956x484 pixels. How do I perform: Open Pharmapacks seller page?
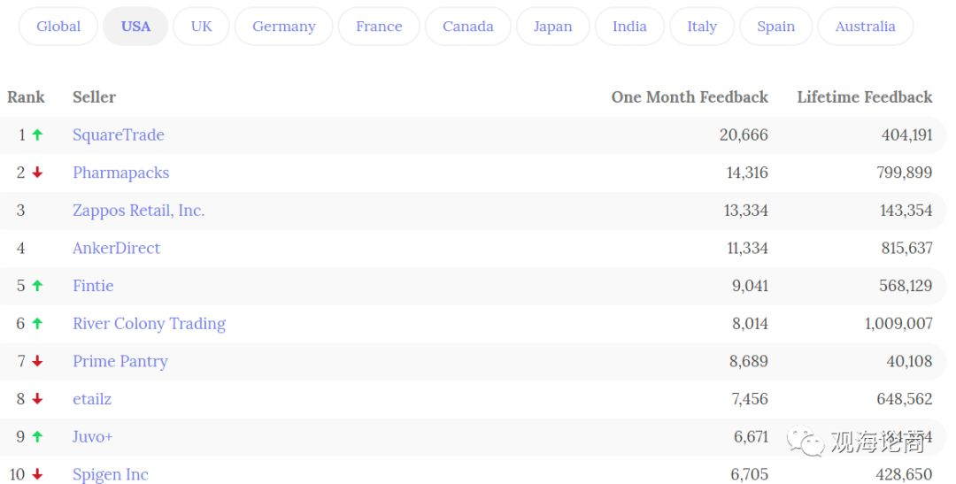coord(120,173)
